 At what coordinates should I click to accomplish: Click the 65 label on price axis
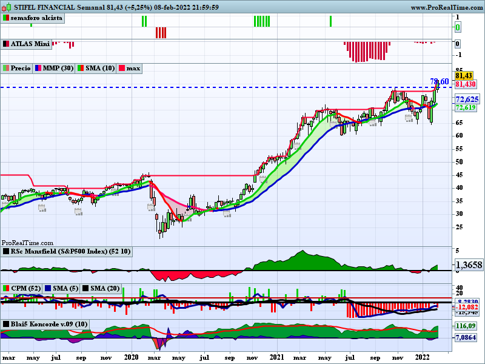coord(459,123)
